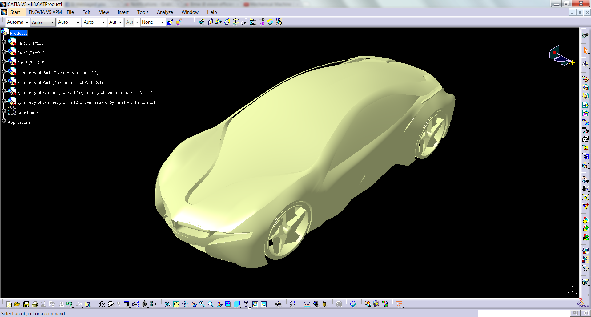
Task: Click the Open folder icon
Action: pyautogui.click(x=18, y=304)
